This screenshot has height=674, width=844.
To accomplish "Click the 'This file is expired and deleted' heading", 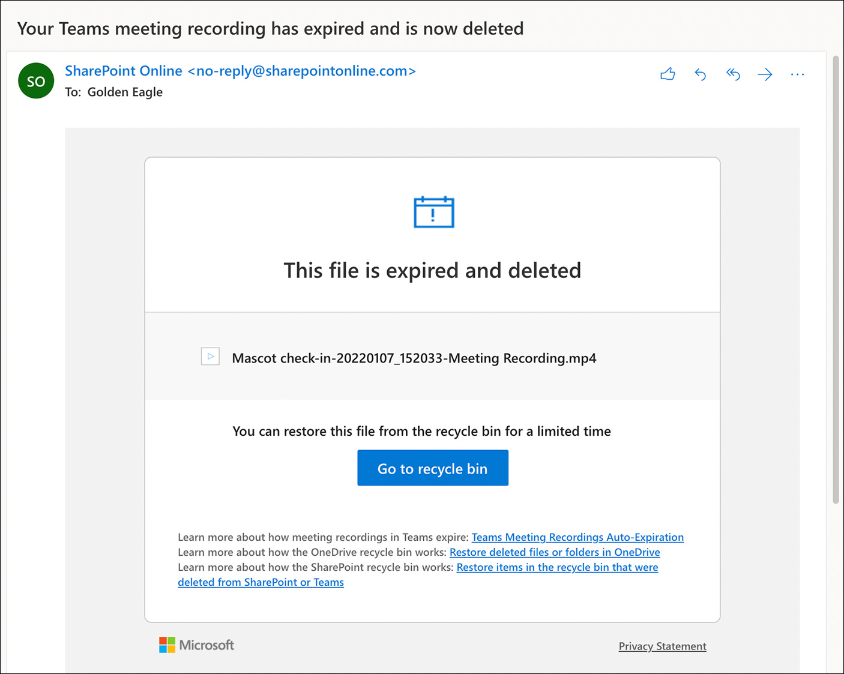I will coord(432,271).
